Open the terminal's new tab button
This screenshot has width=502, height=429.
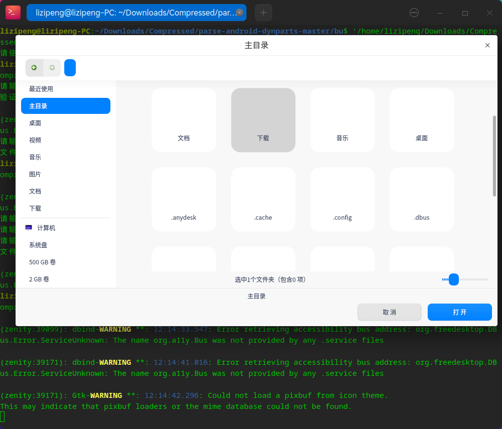(263, 13)
